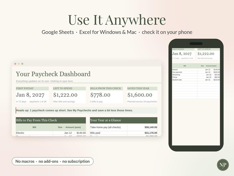Screen dimensions: 234x176
Task: Select the dashboard LEFT TO SPEND header
Action: [69, 88]
